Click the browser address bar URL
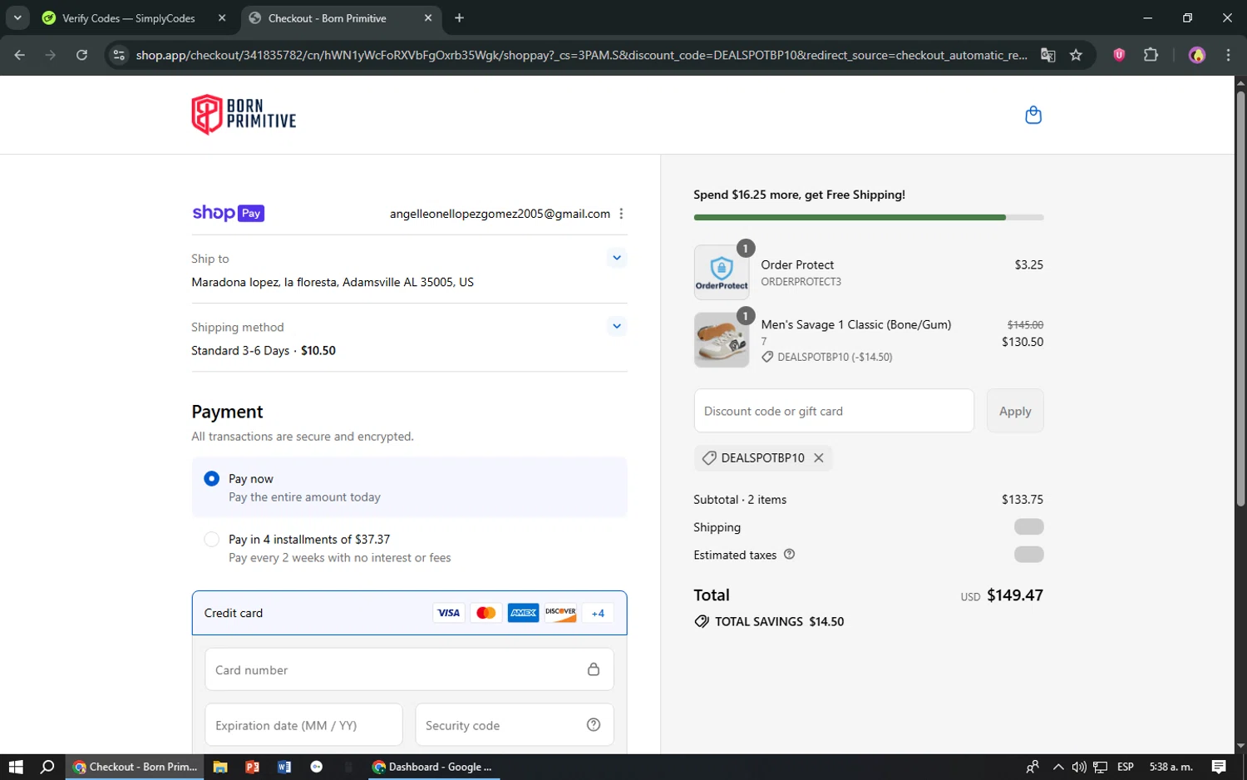1247x780 pixels. click(581, 55)
